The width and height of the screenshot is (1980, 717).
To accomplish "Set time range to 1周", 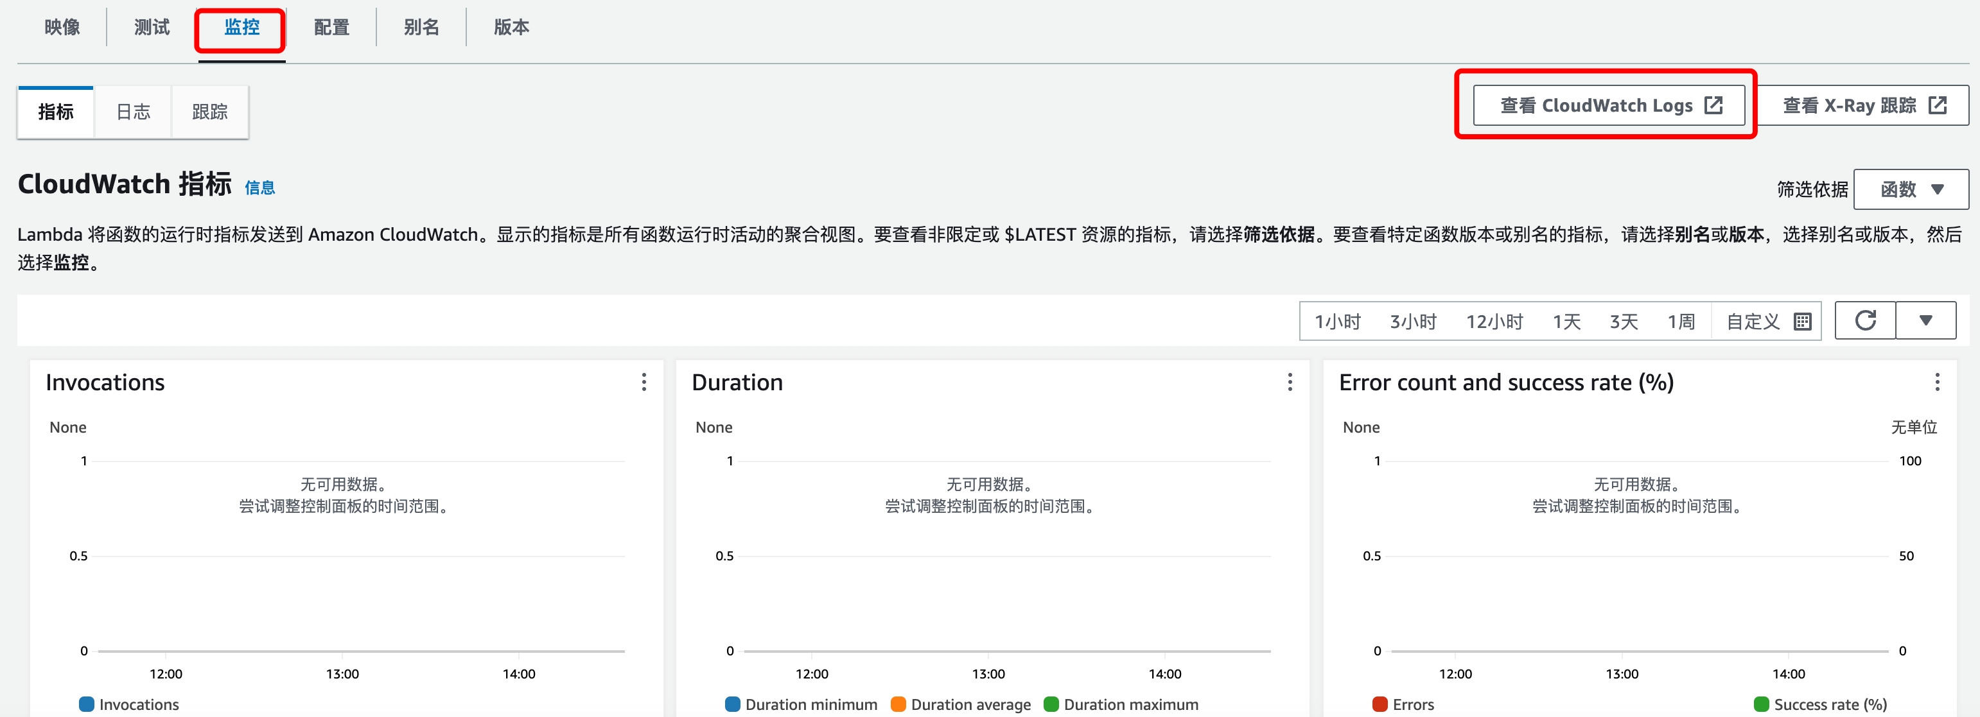I will click(x=1681, y=321).
